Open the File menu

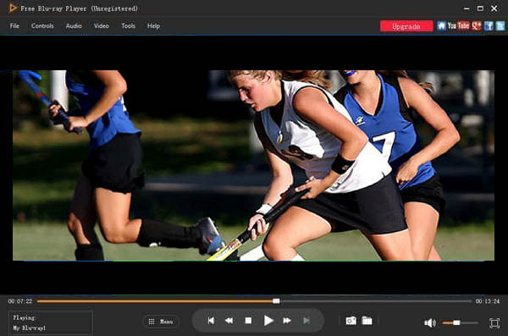(14, 26)
